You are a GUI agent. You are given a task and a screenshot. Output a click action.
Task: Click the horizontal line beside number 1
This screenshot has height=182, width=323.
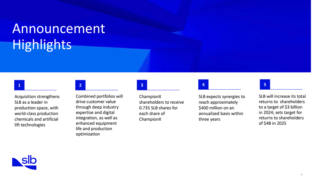pyautogui.click(x=40, y=90)
